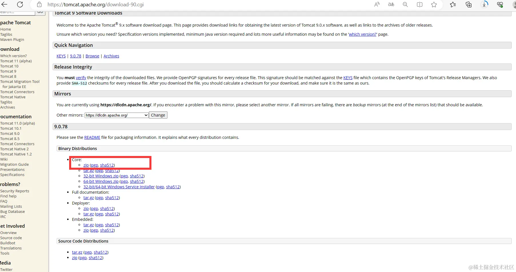Open sha512 for Windows Service Installer
Screen dimensions: 516x272
pos(173,187)
